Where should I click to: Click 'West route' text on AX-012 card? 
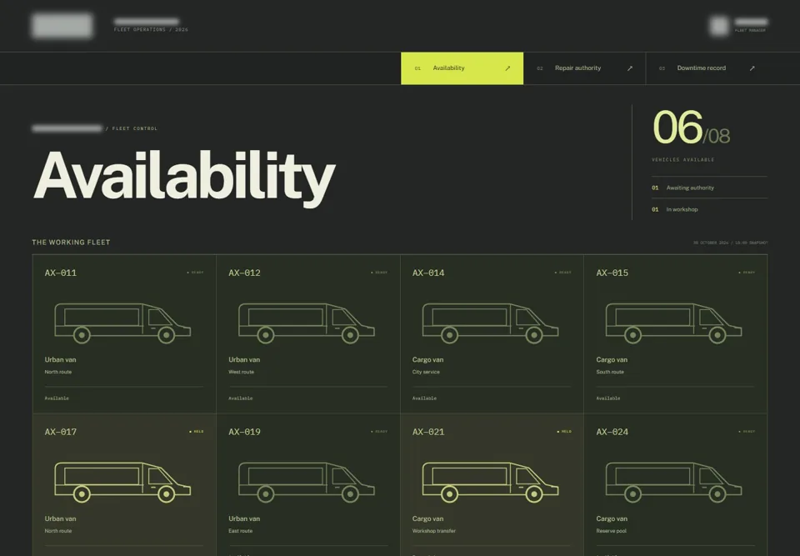click(x=241, y=372)
